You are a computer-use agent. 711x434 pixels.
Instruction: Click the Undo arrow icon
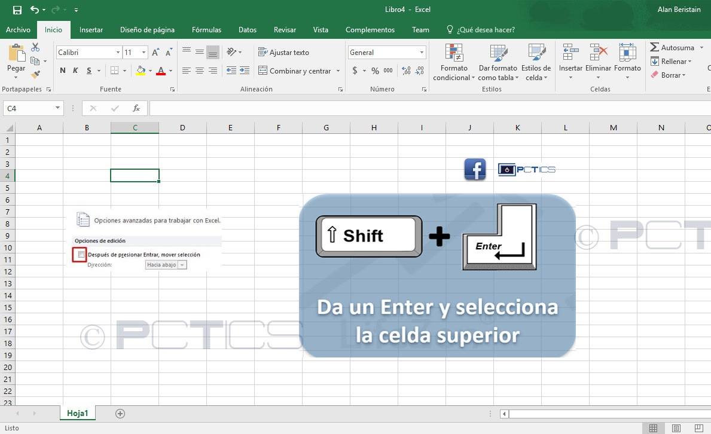35,10
